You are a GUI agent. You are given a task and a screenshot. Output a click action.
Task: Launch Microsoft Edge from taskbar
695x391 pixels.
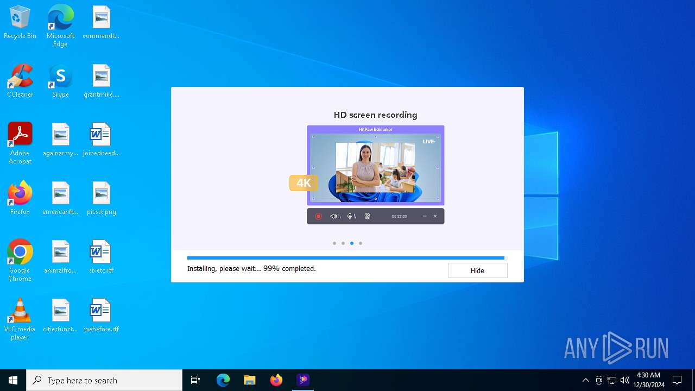click(223, 380)
